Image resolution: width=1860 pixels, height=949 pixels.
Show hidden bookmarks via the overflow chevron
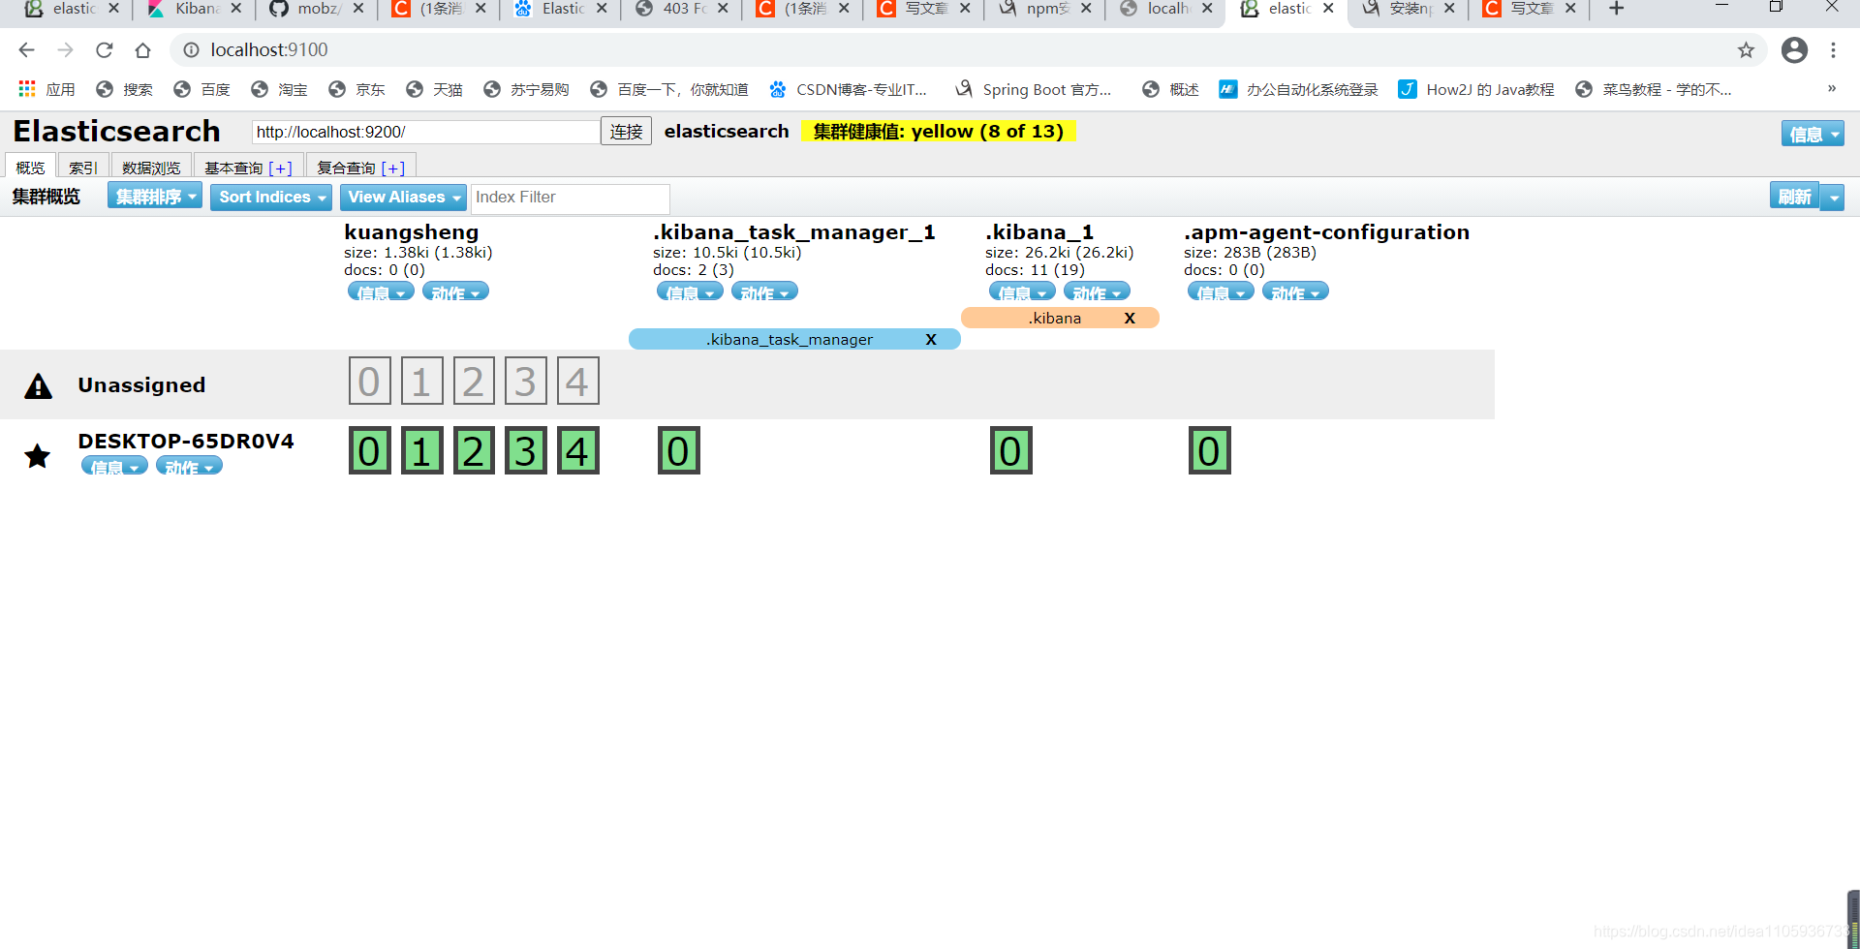[x=1831, y=89]
